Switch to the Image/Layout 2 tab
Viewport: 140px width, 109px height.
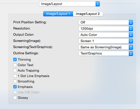tap(88, 14)
